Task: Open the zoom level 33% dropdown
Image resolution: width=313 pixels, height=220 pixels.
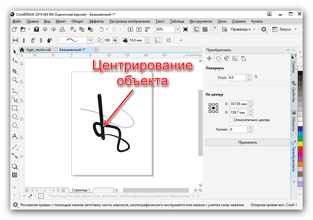Action: click(x=178, y=29)
